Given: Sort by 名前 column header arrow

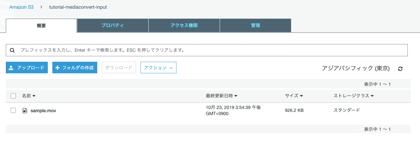Looking at the screenshot, I should click(x=34, y=96).
